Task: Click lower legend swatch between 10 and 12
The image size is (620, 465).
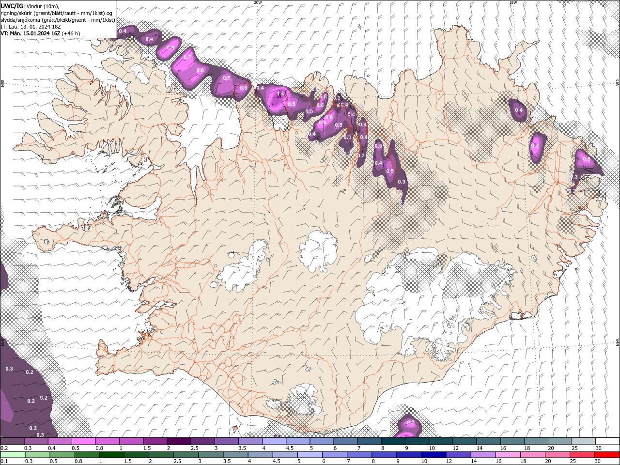Action: [x=434, y=454]
